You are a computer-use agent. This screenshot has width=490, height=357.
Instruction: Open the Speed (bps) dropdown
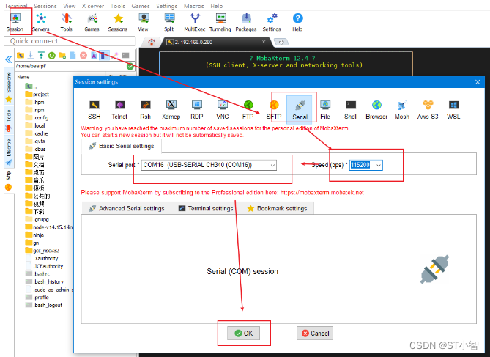pyautogui.click(x=366, y=165)
